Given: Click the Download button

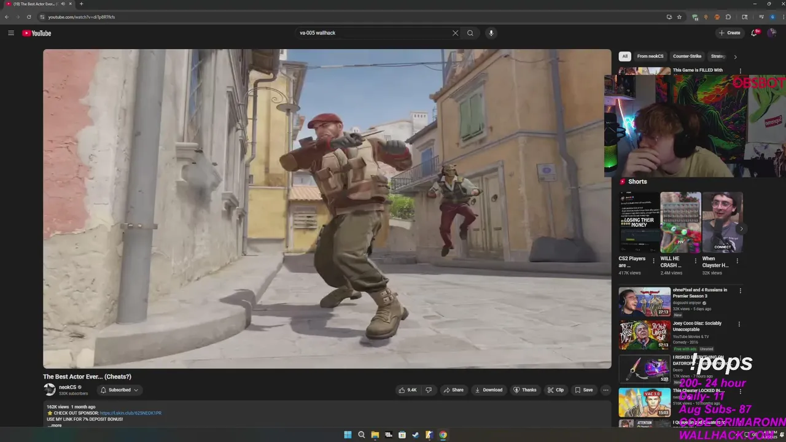Looking at the screenshot, I should tap(489, 390).
